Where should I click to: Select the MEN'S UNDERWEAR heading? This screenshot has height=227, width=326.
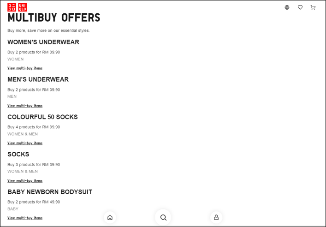coord(38,79)
